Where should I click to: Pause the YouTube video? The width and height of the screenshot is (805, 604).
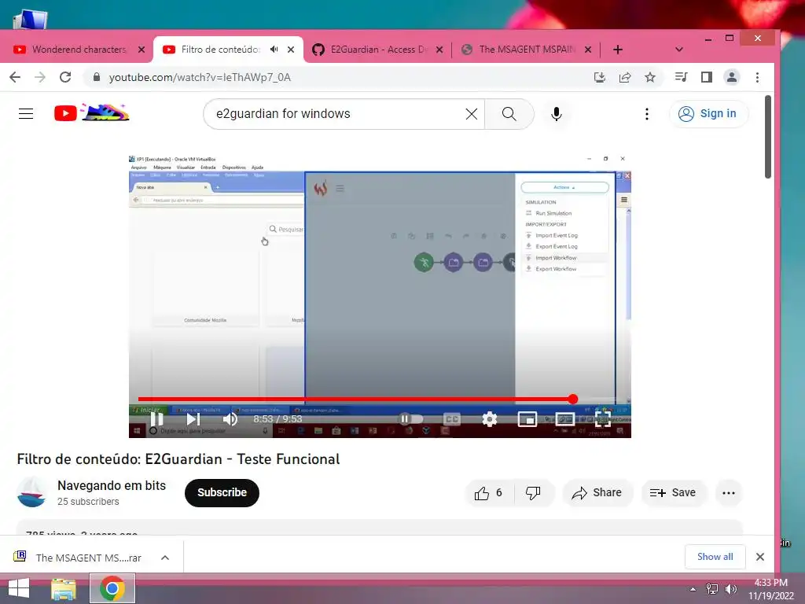[156, 419]
